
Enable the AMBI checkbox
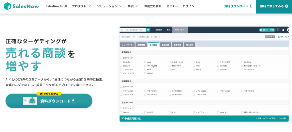pos(145,69)
